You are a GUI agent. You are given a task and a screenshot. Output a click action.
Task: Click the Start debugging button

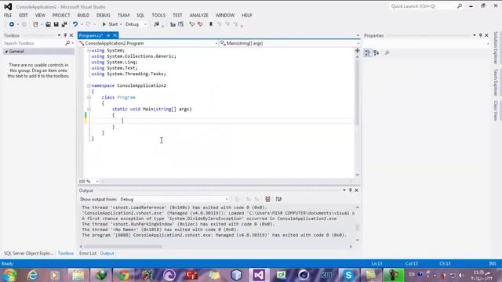pos(110,24)
